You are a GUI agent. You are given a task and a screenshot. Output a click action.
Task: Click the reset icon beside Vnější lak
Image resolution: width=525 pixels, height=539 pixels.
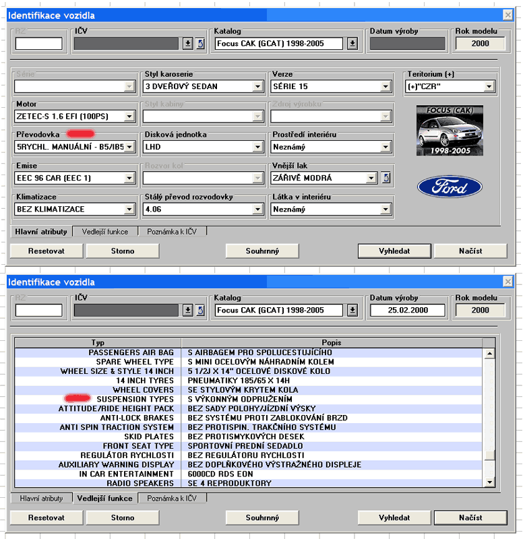pyautogui.click(x=385, y=178)
